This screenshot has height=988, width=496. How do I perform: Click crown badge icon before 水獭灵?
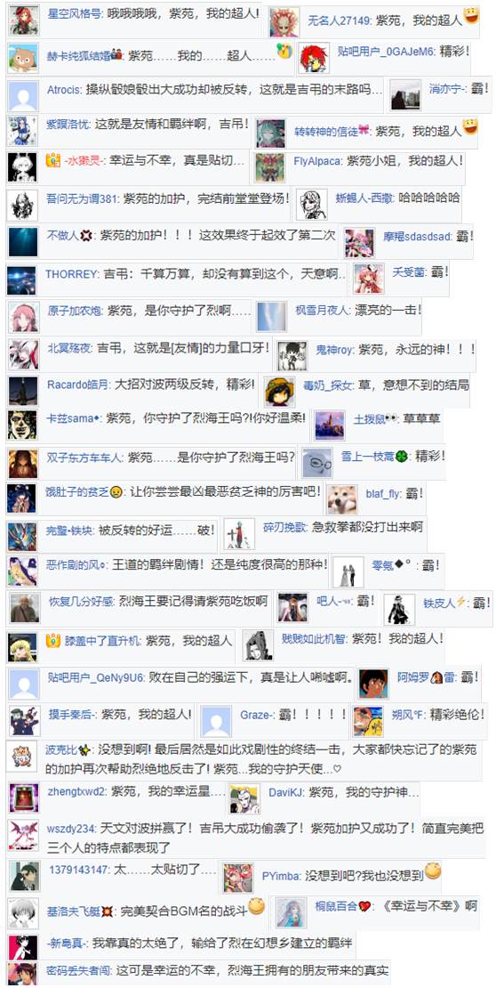pos(52,160)
